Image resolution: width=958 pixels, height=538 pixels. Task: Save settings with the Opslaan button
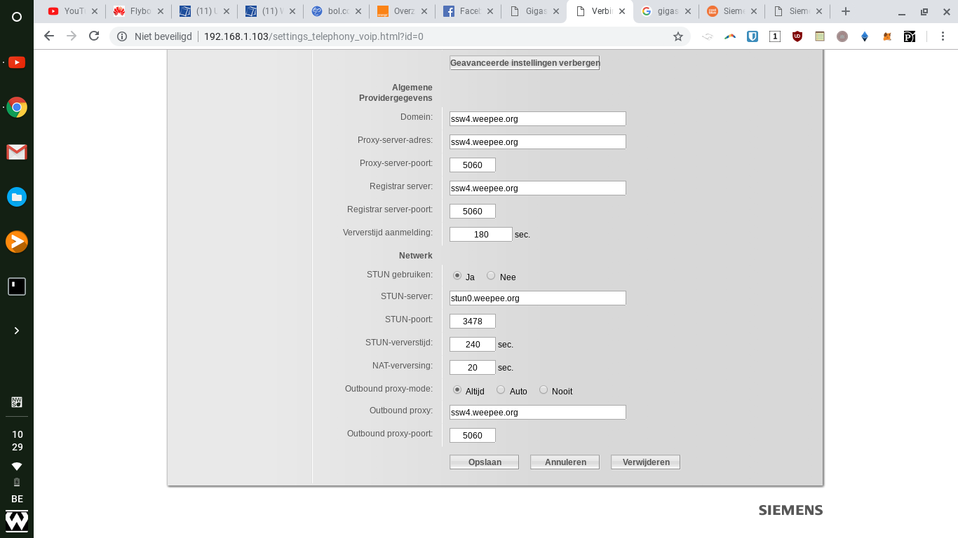[485, 462]
